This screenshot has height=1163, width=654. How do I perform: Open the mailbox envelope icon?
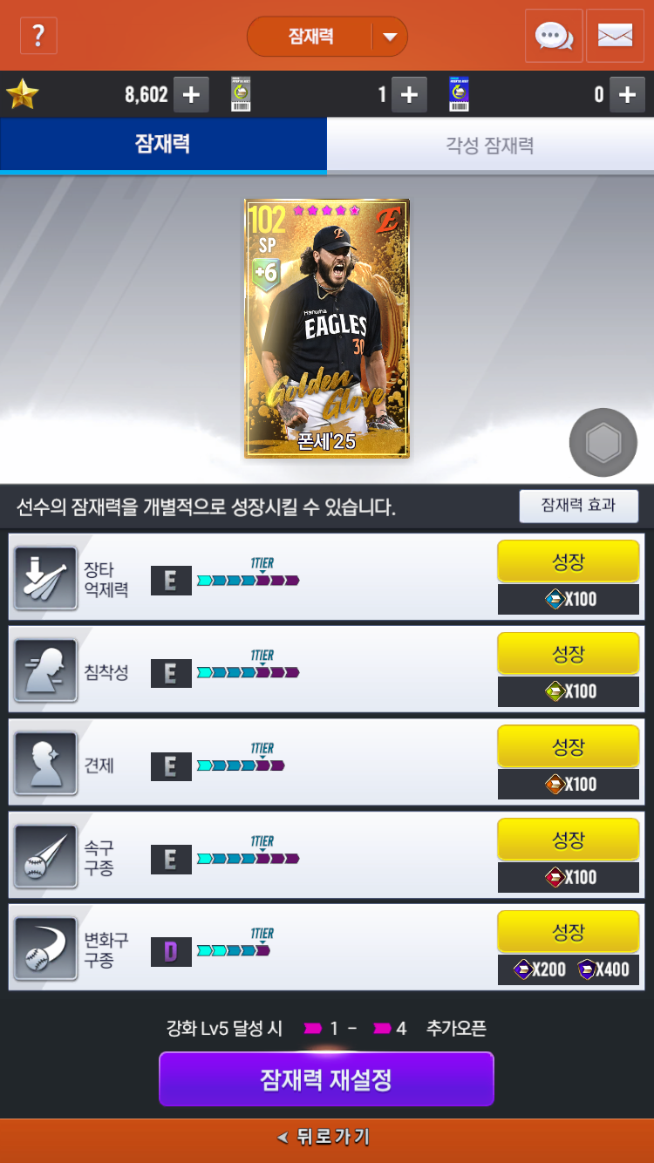pos(615,36)
